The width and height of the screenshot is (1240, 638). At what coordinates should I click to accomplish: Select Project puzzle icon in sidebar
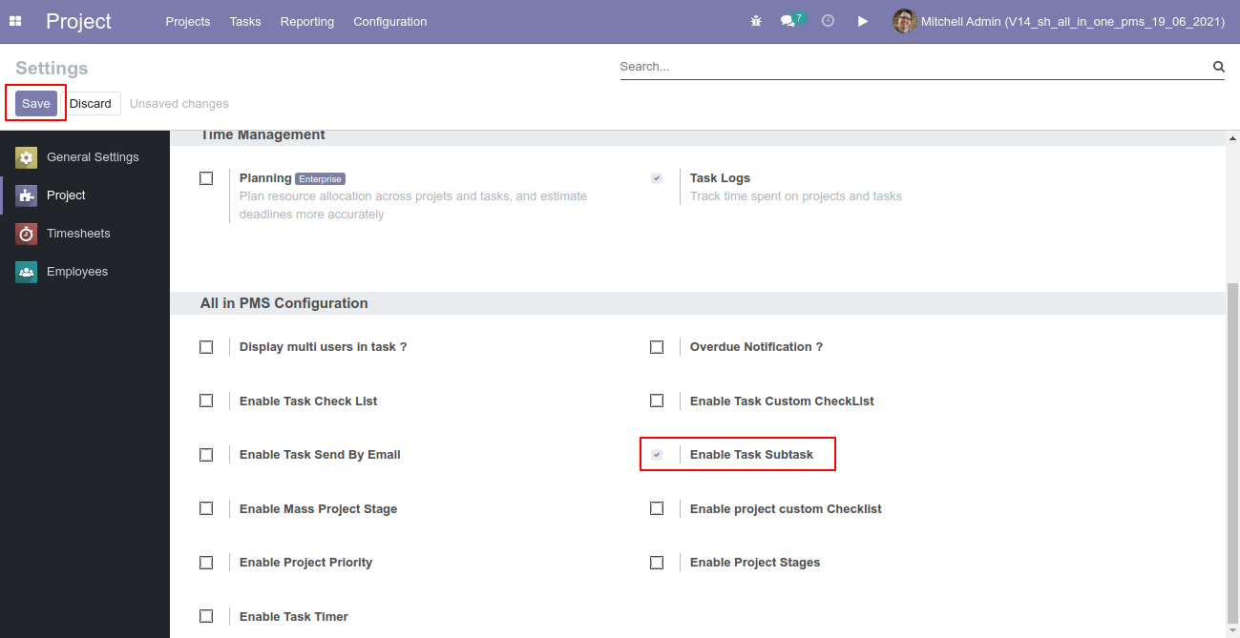(27, 196)
